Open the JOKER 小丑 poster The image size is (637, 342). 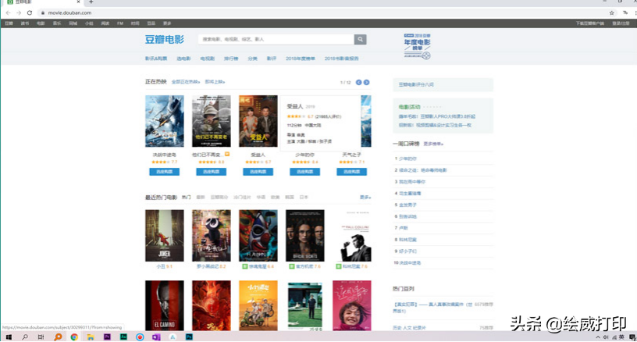165,236
